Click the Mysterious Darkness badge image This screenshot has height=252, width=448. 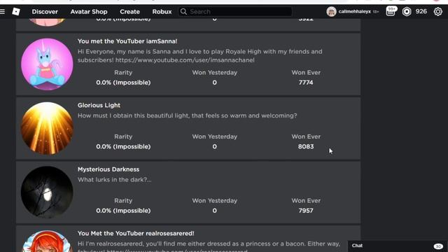coord(47,192)
